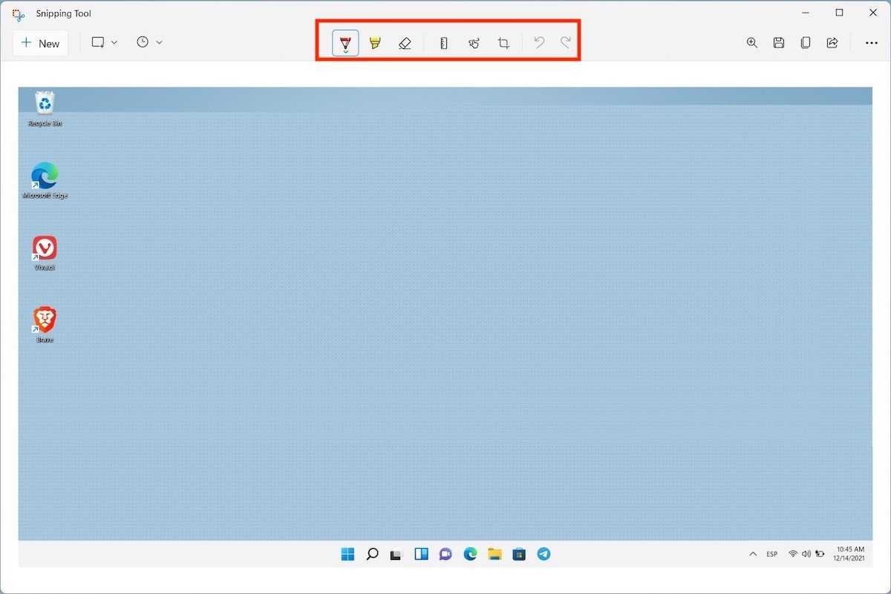Activate the Image crop tool
Image resolution: width=891 pixels, height=594 pixels.
coord(503,43)
